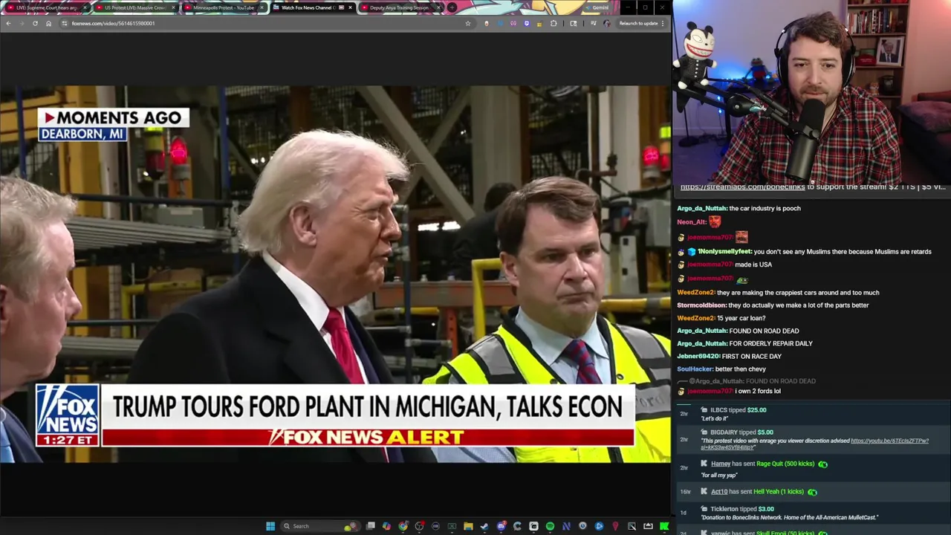The height and width of the screenshot is (535, 951).
Task: Click Kick gift icon beside Rage Quit
Action: (x=822, y=464)
